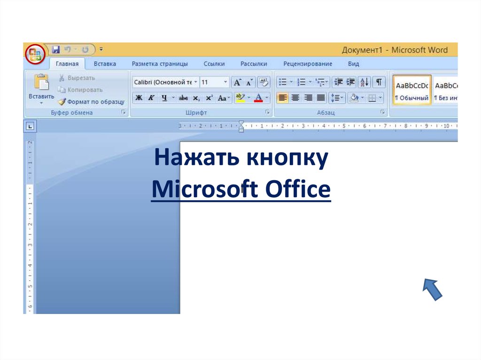The image size is (481, 360).
Task: Align text left
Action: click(x=282, y=98)
